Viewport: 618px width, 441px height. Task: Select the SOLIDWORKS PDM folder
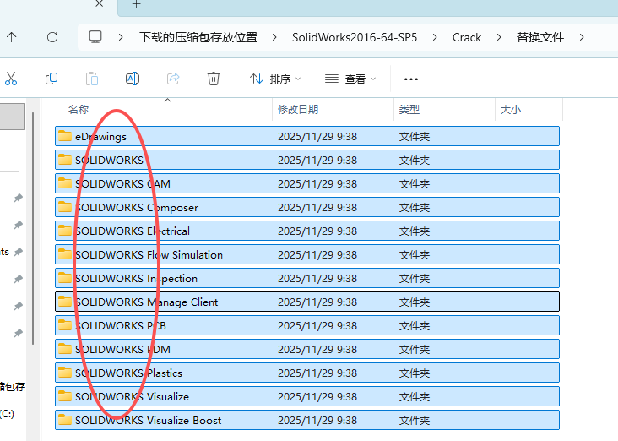[307, 350]
